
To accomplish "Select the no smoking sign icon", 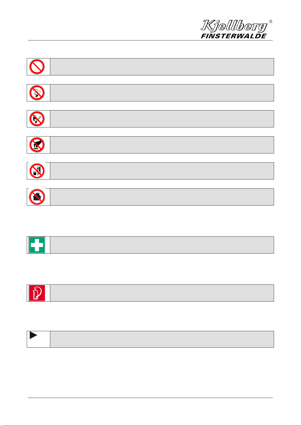I will tap(37, 93).
